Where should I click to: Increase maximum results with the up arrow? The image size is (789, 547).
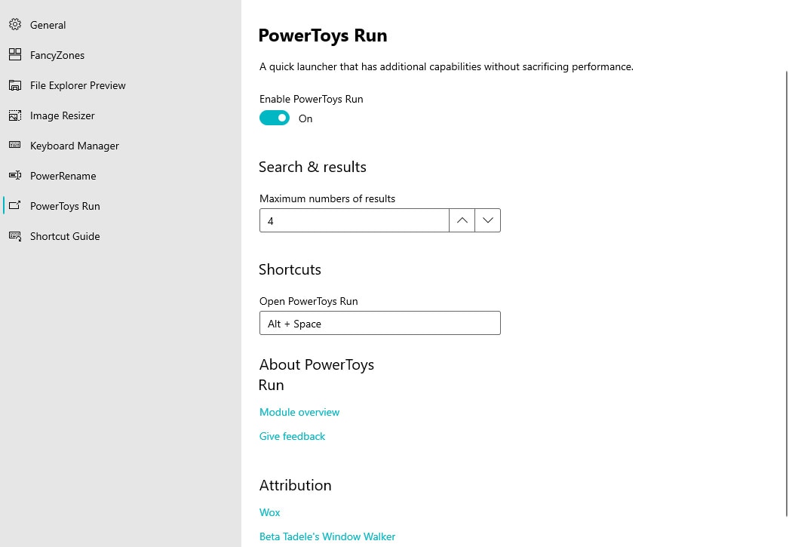pos(461,220)
